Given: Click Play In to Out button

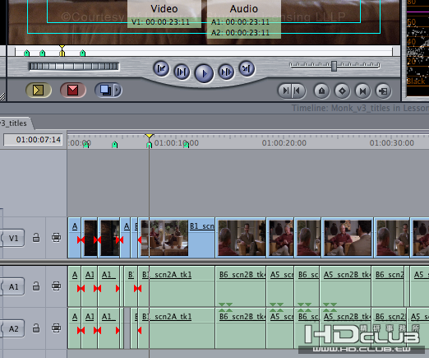Looking at the screenshot, I should click(x=182, y=72).
